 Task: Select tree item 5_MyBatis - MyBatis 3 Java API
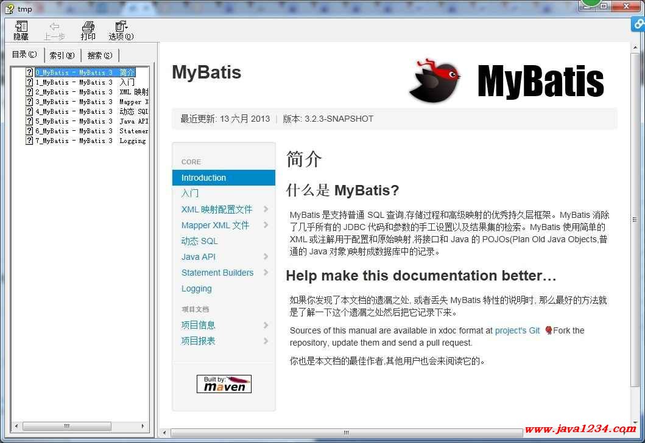point(92,121)
